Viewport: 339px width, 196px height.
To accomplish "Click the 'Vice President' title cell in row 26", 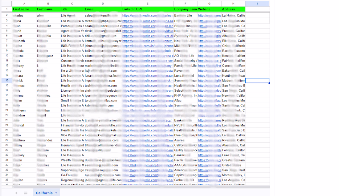I will coord(72,135).
